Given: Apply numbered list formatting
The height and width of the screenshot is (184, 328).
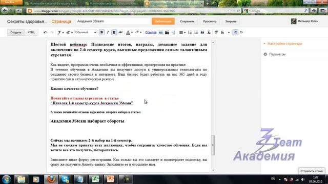Looking at the screenshot, I should click(x=190, y=32).
